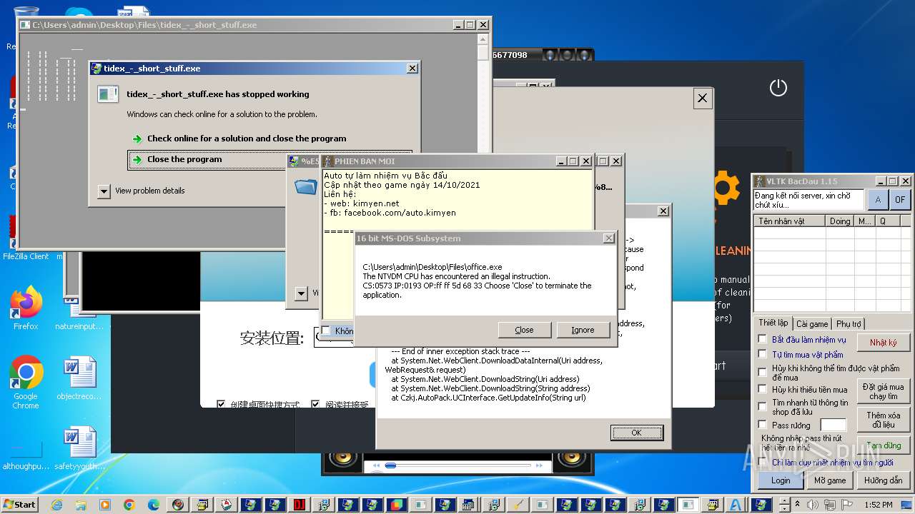Click the orange gear icon in cleaner window
Image resolution: width=915 pixels, height=514 pixels.
tap(726, 187)
